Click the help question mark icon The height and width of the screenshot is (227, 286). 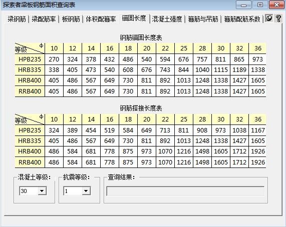click(x=278, y=18)
